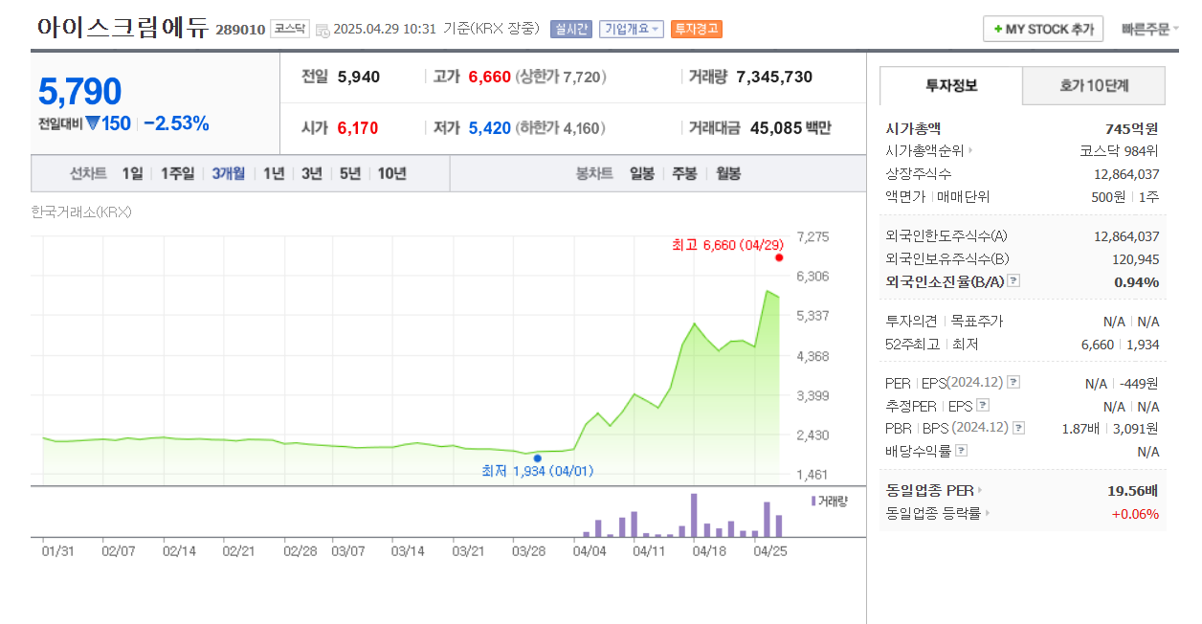1202x624 pixels.
Task: Click the help icon next to PBR BPS(2024.12)
Action: tap(1018, 428)
